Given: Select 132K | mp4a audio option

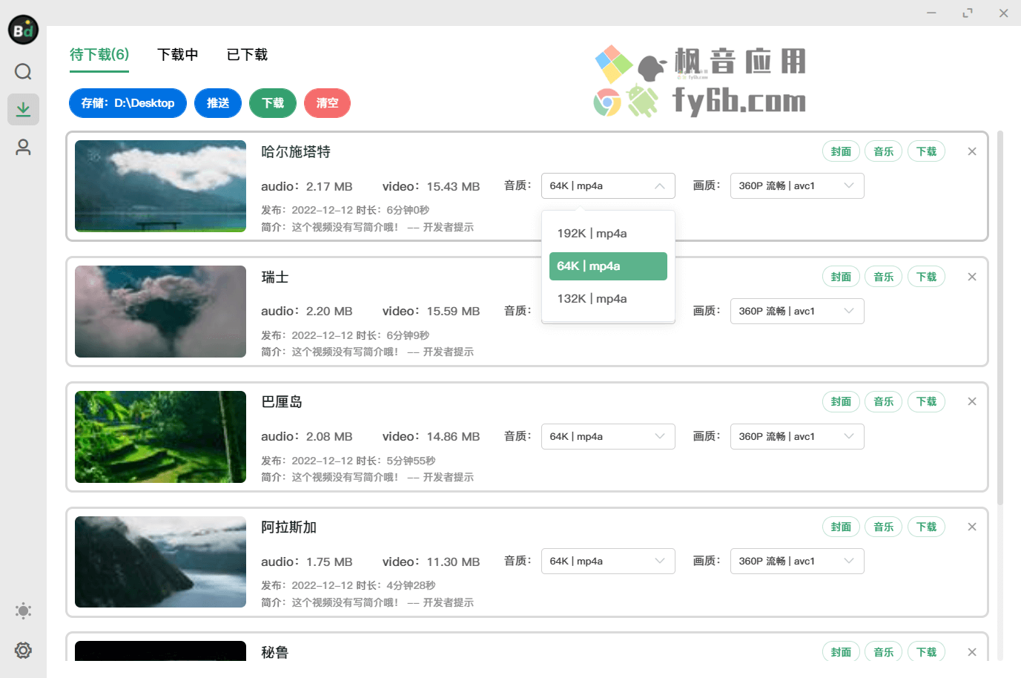Looking at the screenshot, I should pos(608,299).
